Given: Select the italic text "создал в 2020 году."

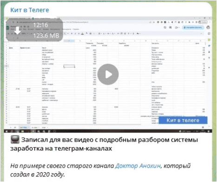Looking at the screenshot, I should click(37, 175).
